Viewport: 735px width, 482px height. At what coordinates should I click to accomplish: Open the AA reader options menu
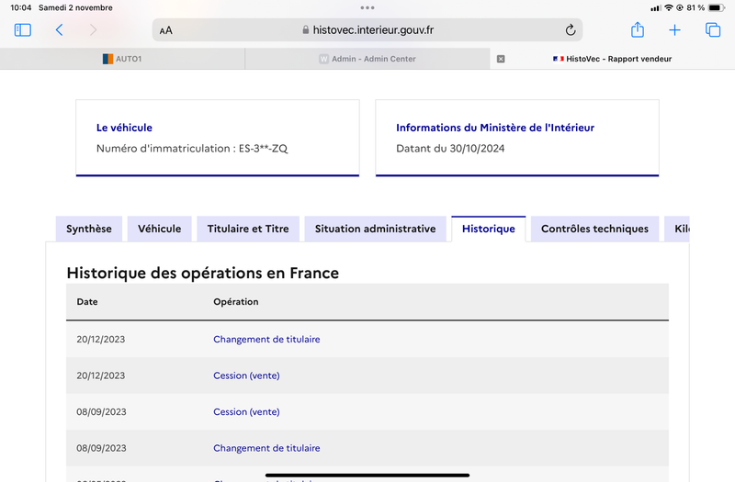(x=166, y=30)
